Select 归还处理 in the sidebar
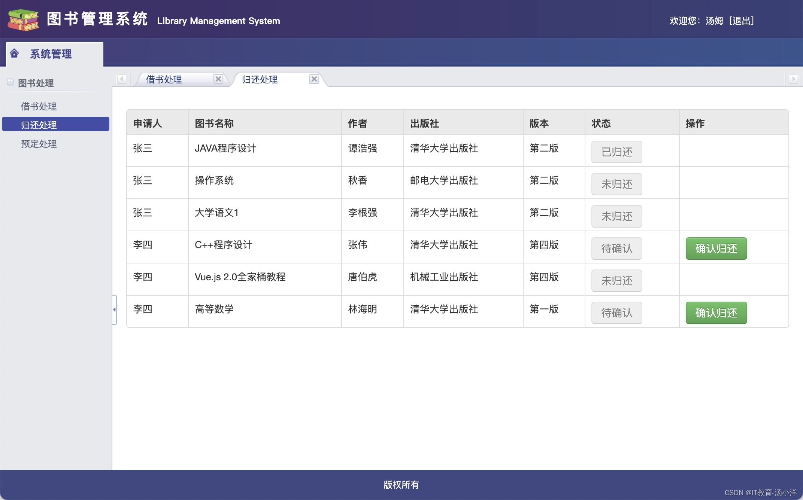Viewport: 803px width, 500px height. [56, 124]
